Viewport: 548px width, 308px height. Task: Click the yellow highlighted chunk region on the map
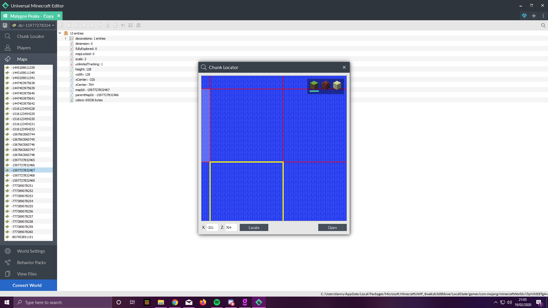(x=247, y=191)
